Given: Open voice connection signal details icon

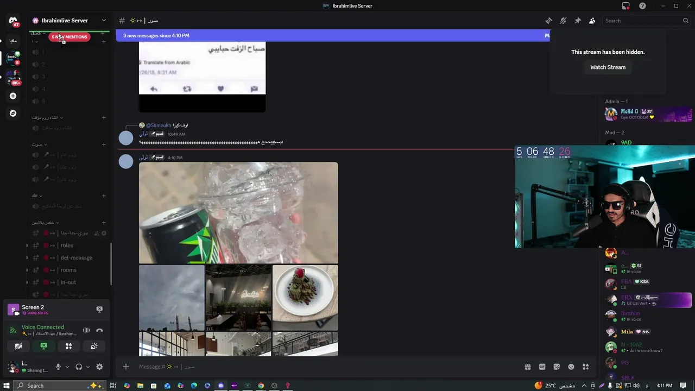Looking at the screenshot, I should [x=13, y=330].
